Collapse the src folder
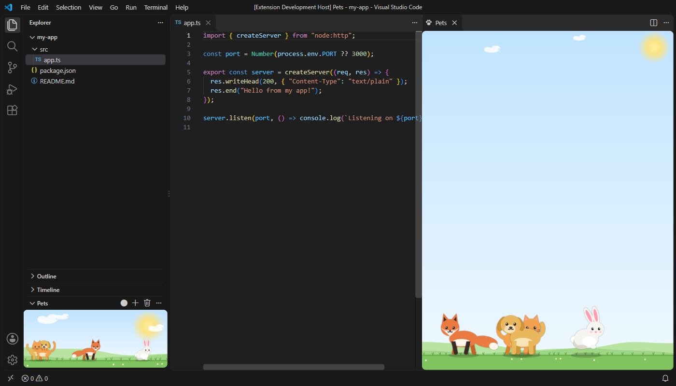 34,49
